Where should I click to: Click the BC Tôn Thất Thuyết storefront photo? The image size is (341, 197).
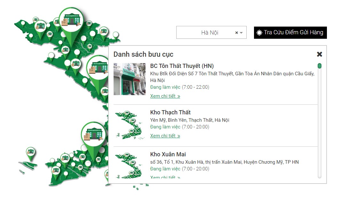coord(130,79)
